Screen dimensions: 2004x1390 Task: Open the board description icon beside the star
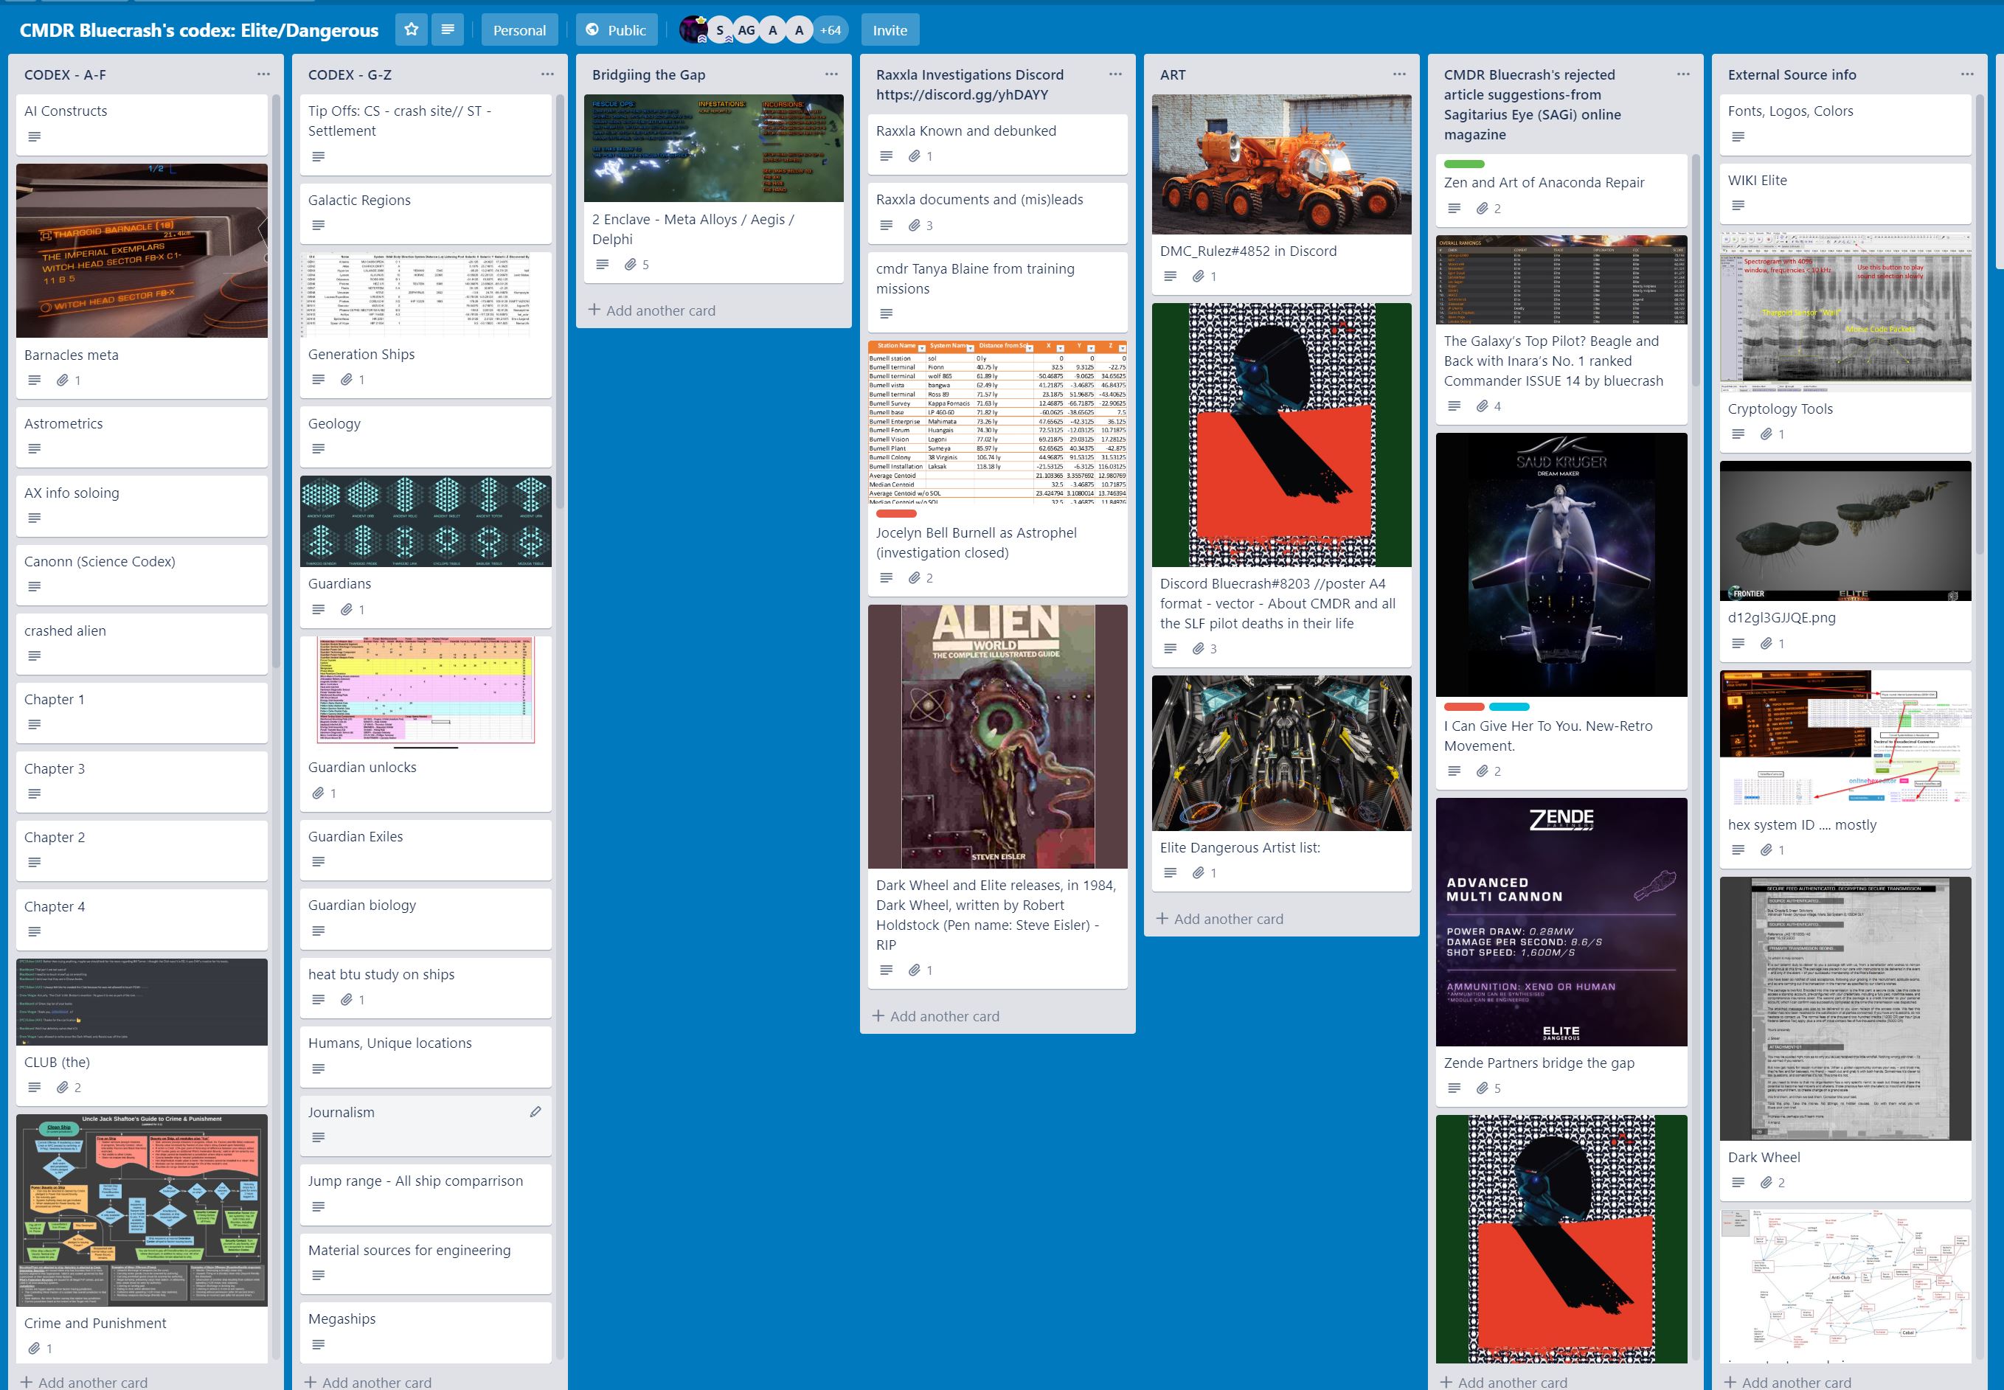tap(448, 29)
